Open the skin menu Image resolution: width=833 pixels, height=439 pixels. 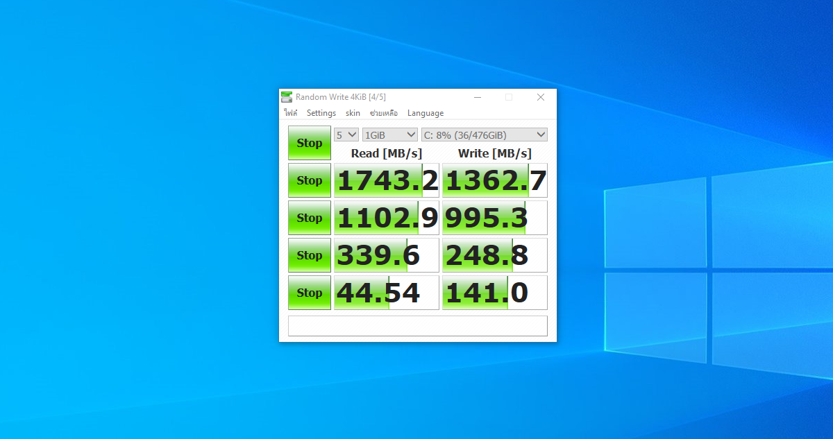(x=353, y=113)
